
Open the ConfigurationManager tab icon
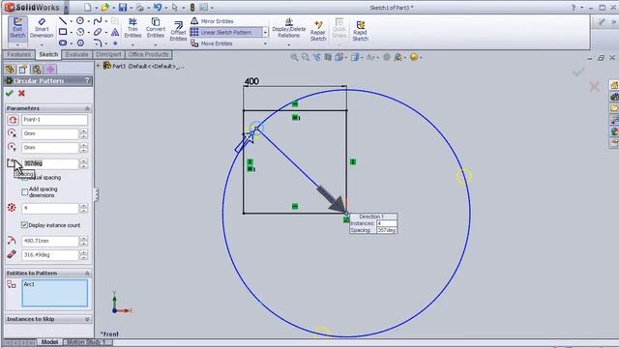[37, 70]
